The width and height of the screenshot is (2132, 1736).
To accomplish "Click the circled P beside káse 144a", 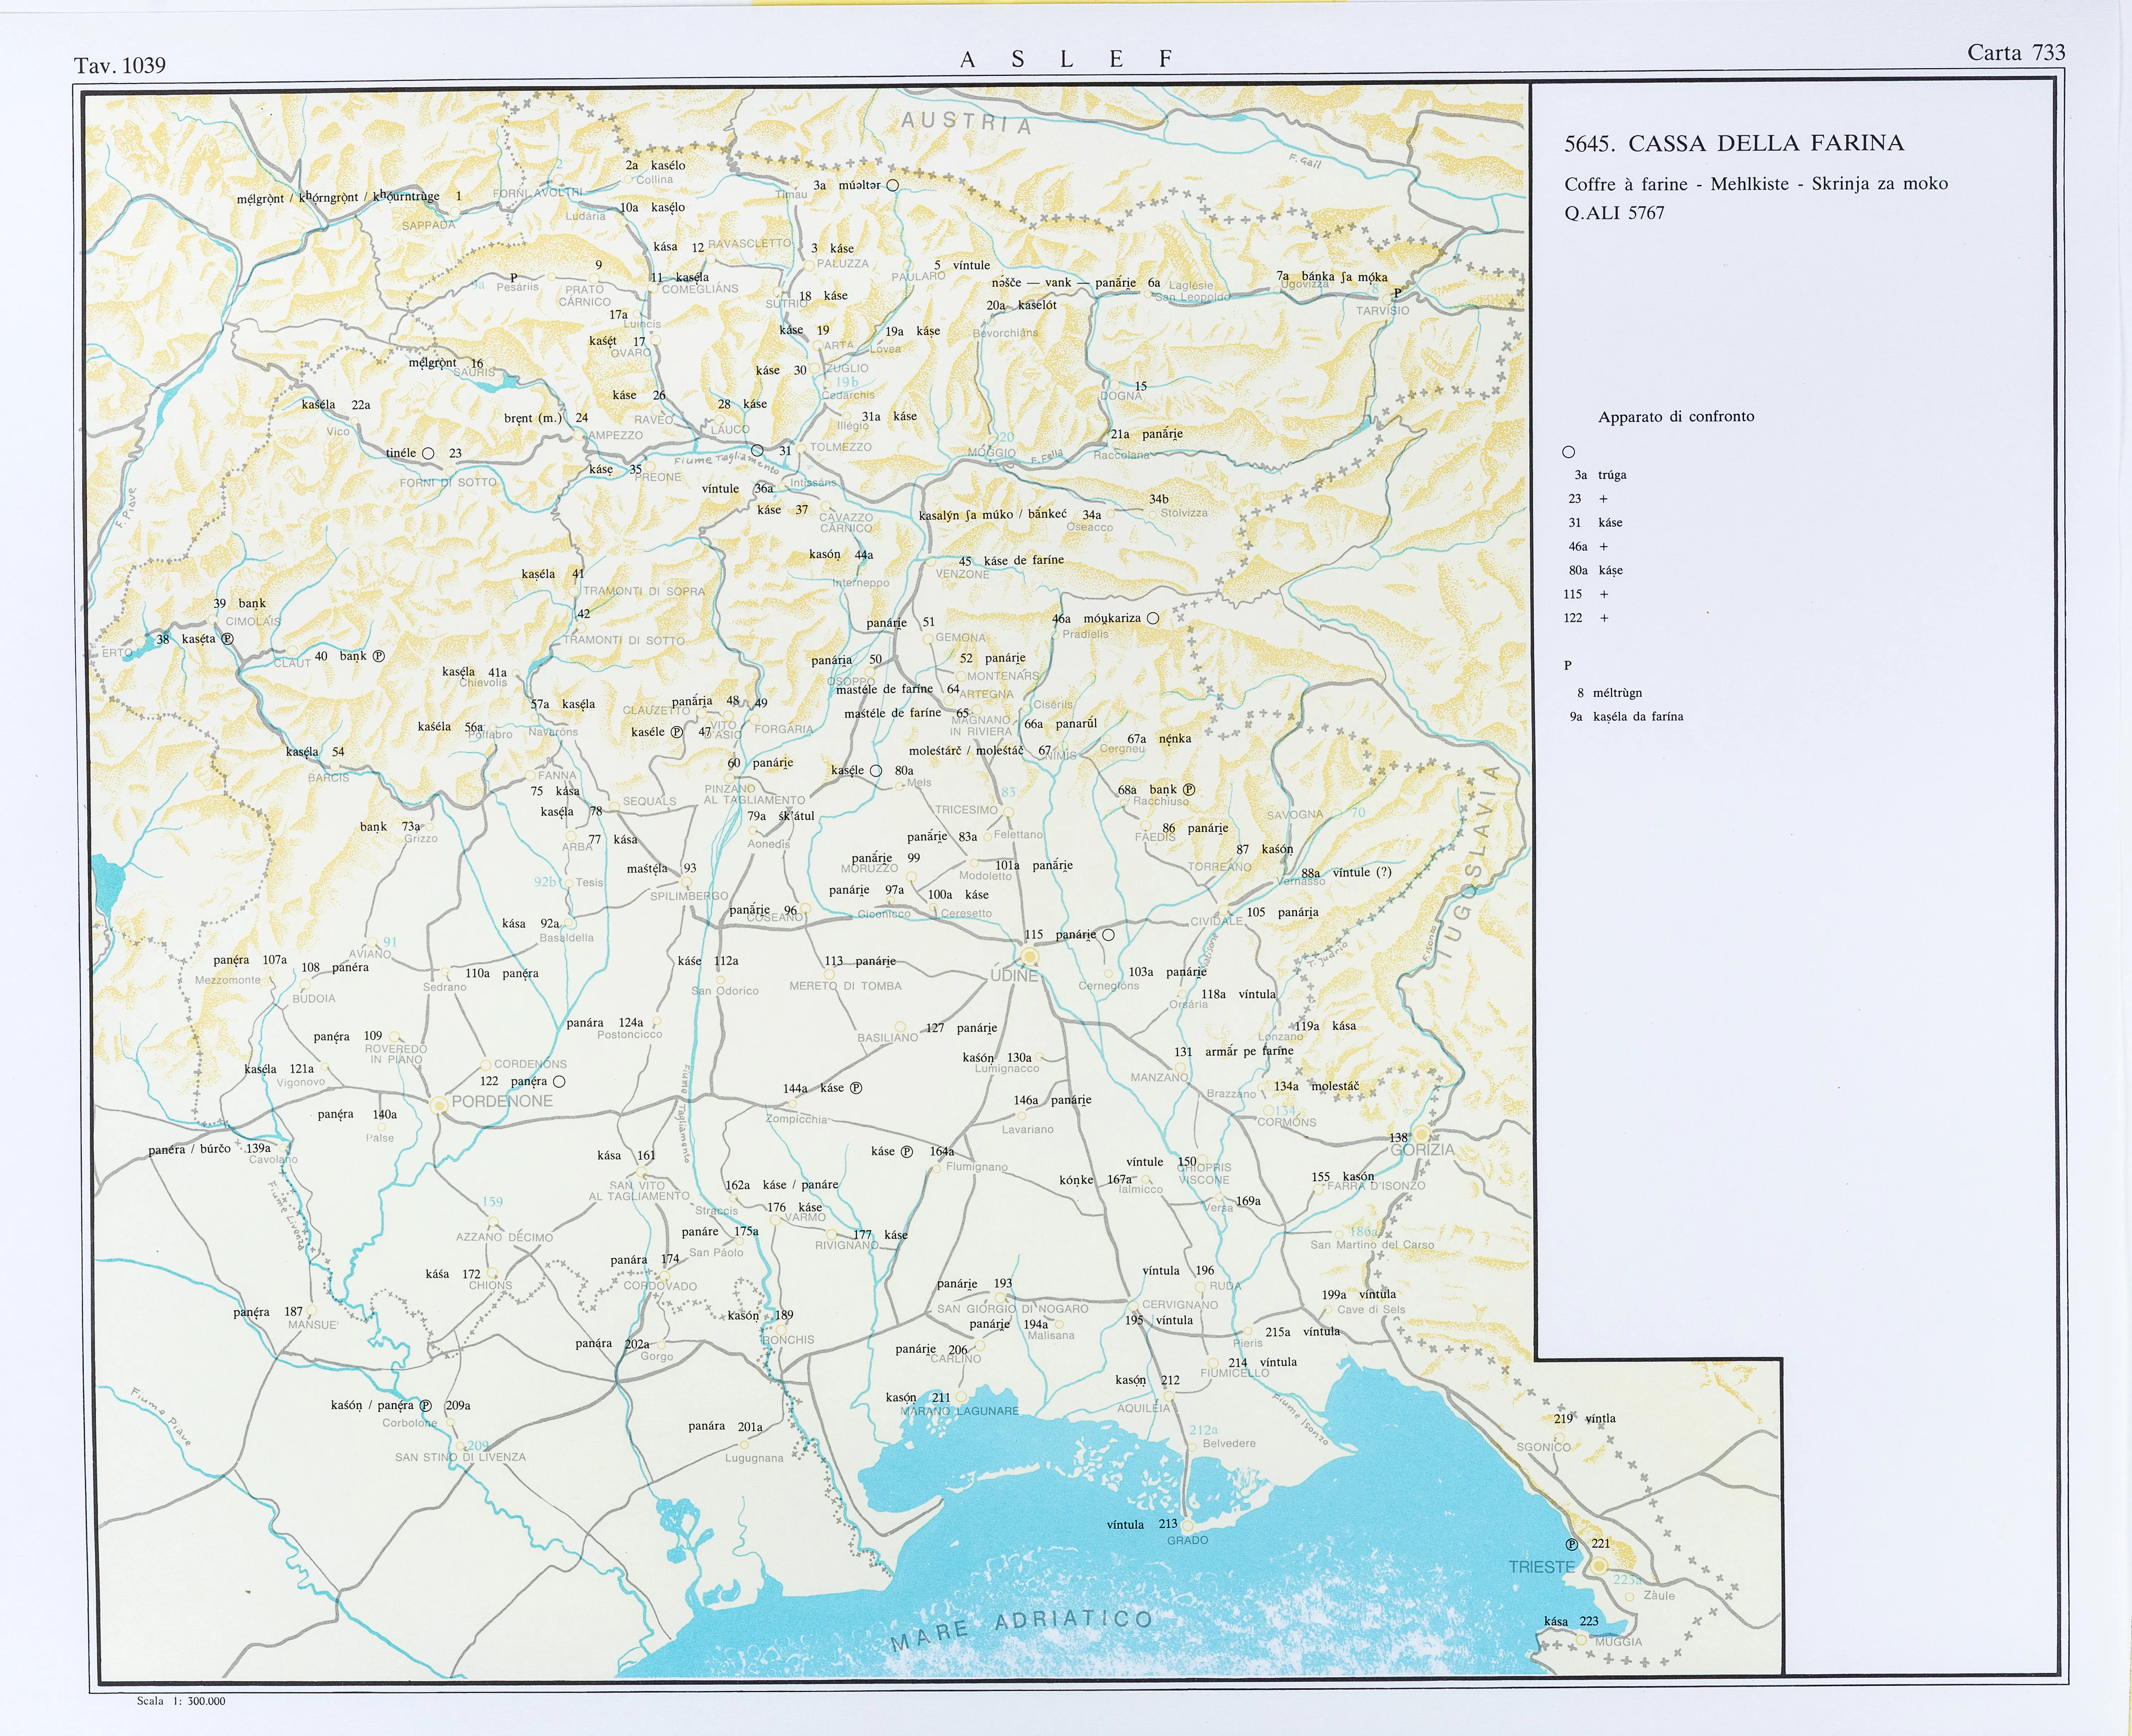I will click(x=856, y=1088).
